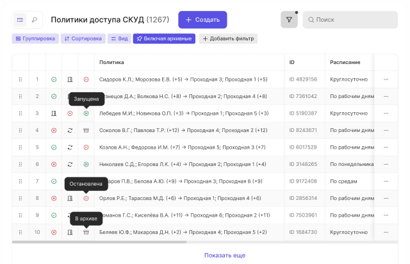Open the three-dots menu for ID 4829156
The width and height of the screenshot is (410, 264).
click(386, 79)
